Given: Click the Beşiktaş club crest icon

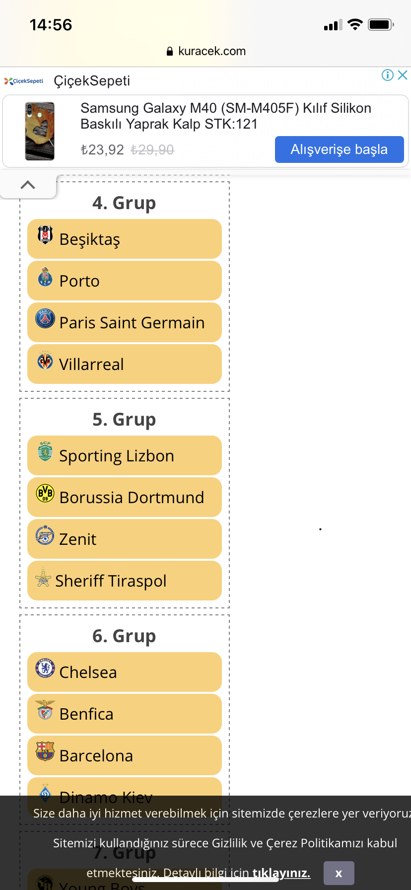Looking at the screenshot, I should [x=45, y=234].
